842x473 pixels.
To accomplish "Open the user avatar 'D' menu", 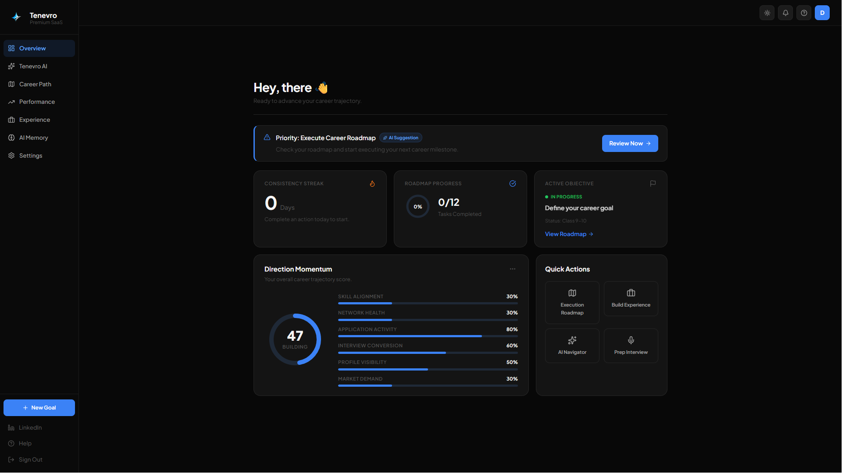I will click(x=822, y=13).
